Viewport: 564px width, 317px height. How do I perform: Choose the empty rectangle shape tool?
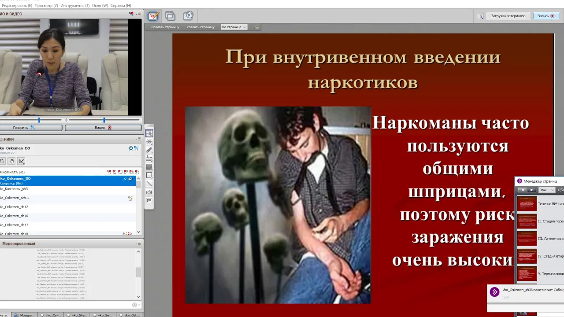(x=149, y=175)
